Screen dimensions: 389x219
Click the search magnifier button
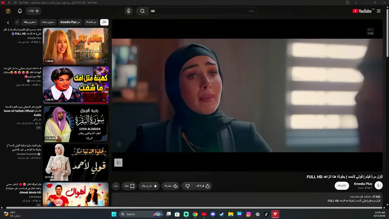142,11
